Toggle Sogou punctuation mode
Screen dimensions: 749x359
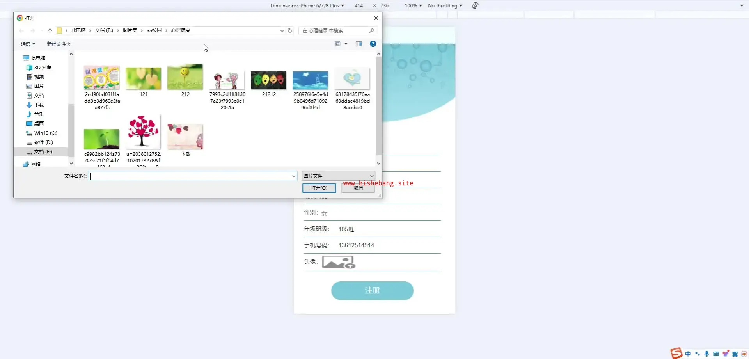point(698,354)
